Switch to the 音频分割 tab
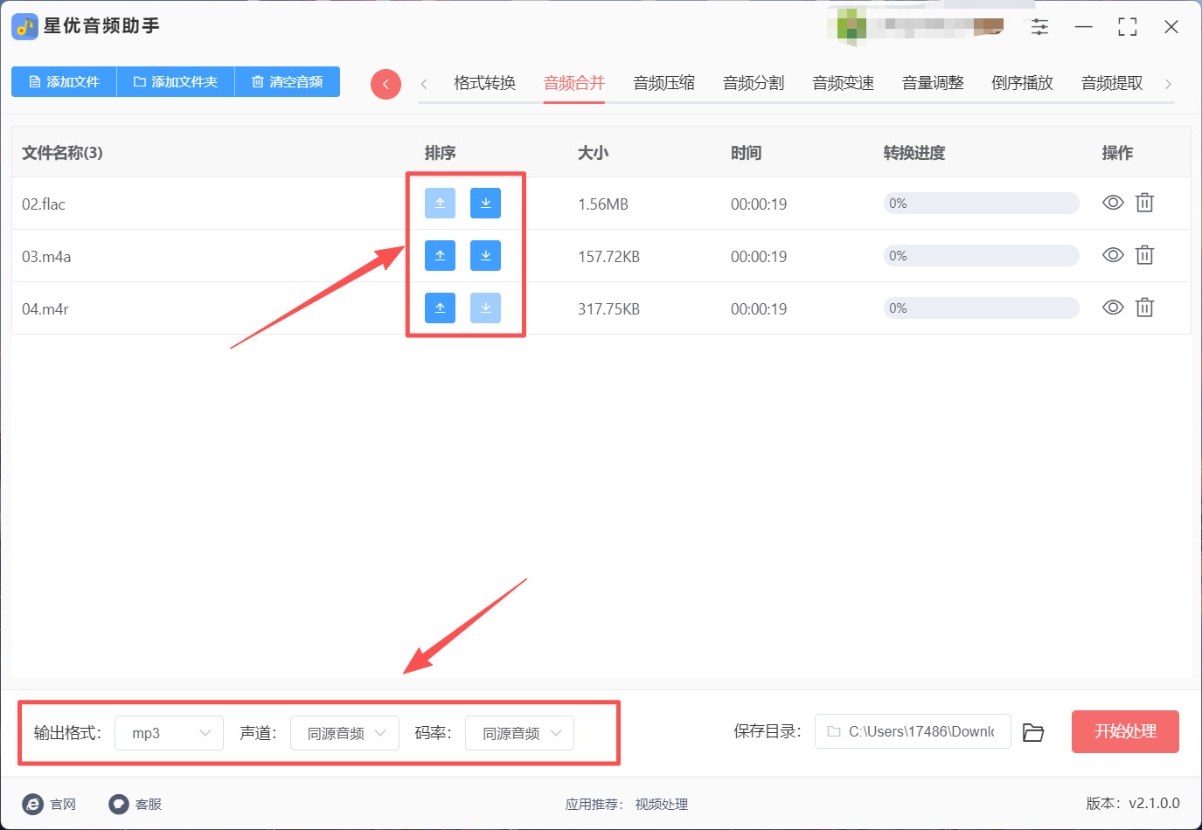The height and width of the screenshot is (830, 1202). point(754,83)
